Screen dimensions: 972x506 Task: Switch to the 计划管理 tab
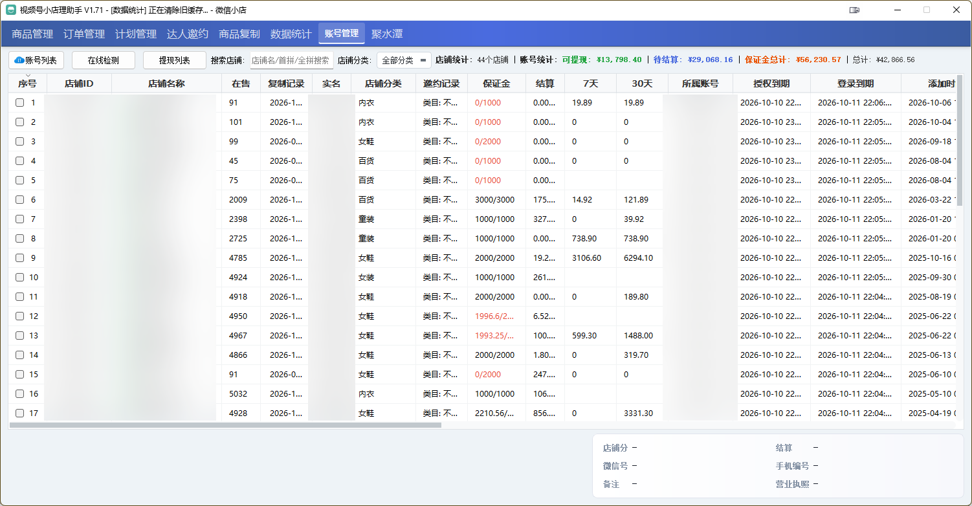(136, 34)
